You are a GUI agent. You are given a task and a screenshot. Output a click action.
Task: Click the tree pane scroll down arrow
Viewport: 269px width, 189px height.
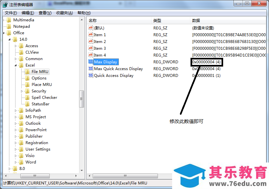(x=82, y=171)
